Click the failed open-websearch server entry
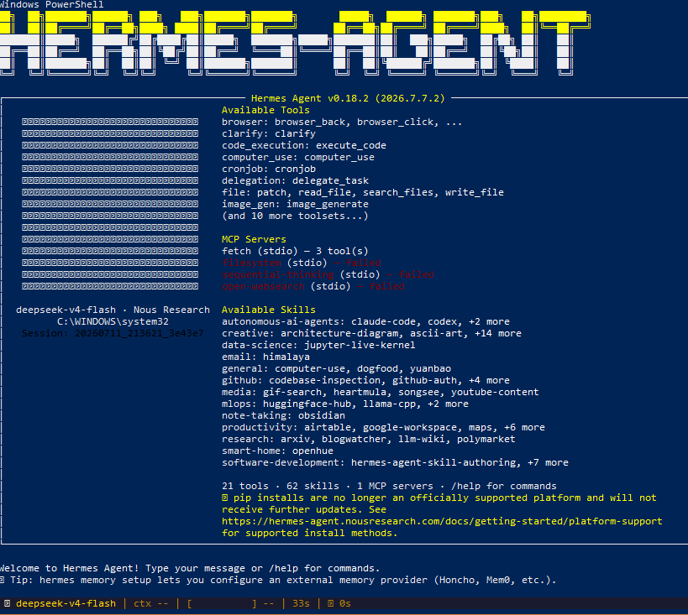The width and height of the screenshot is (688, 615). pos(312,286)
